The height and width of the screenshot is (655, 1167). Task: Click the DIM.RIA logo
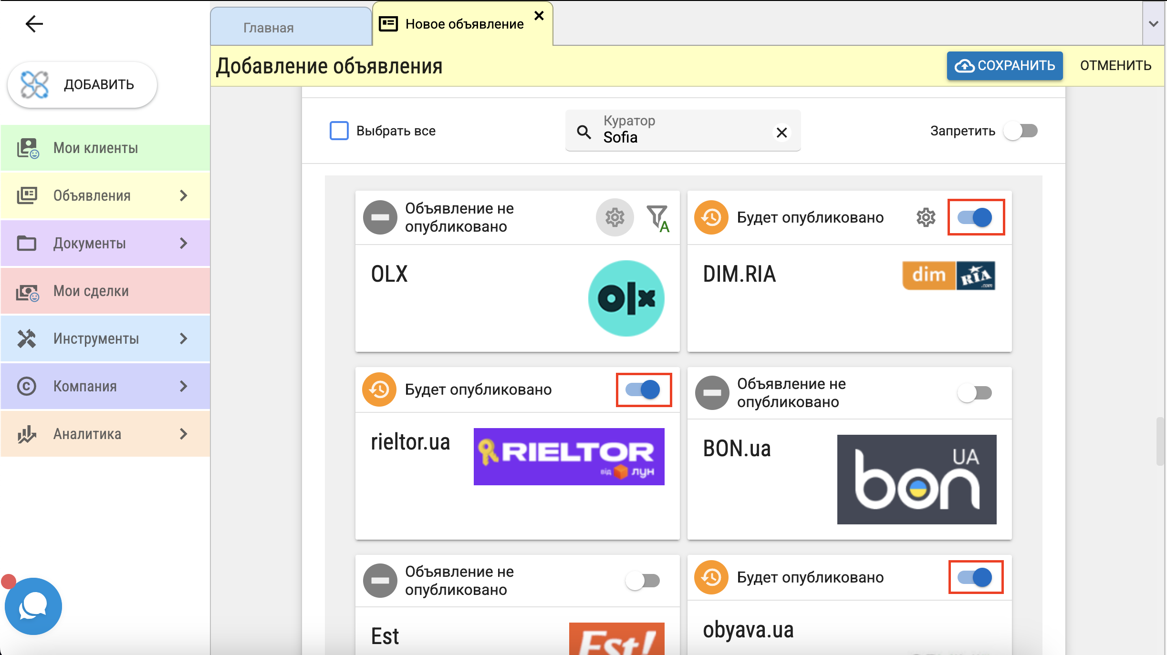coord(949,275)
